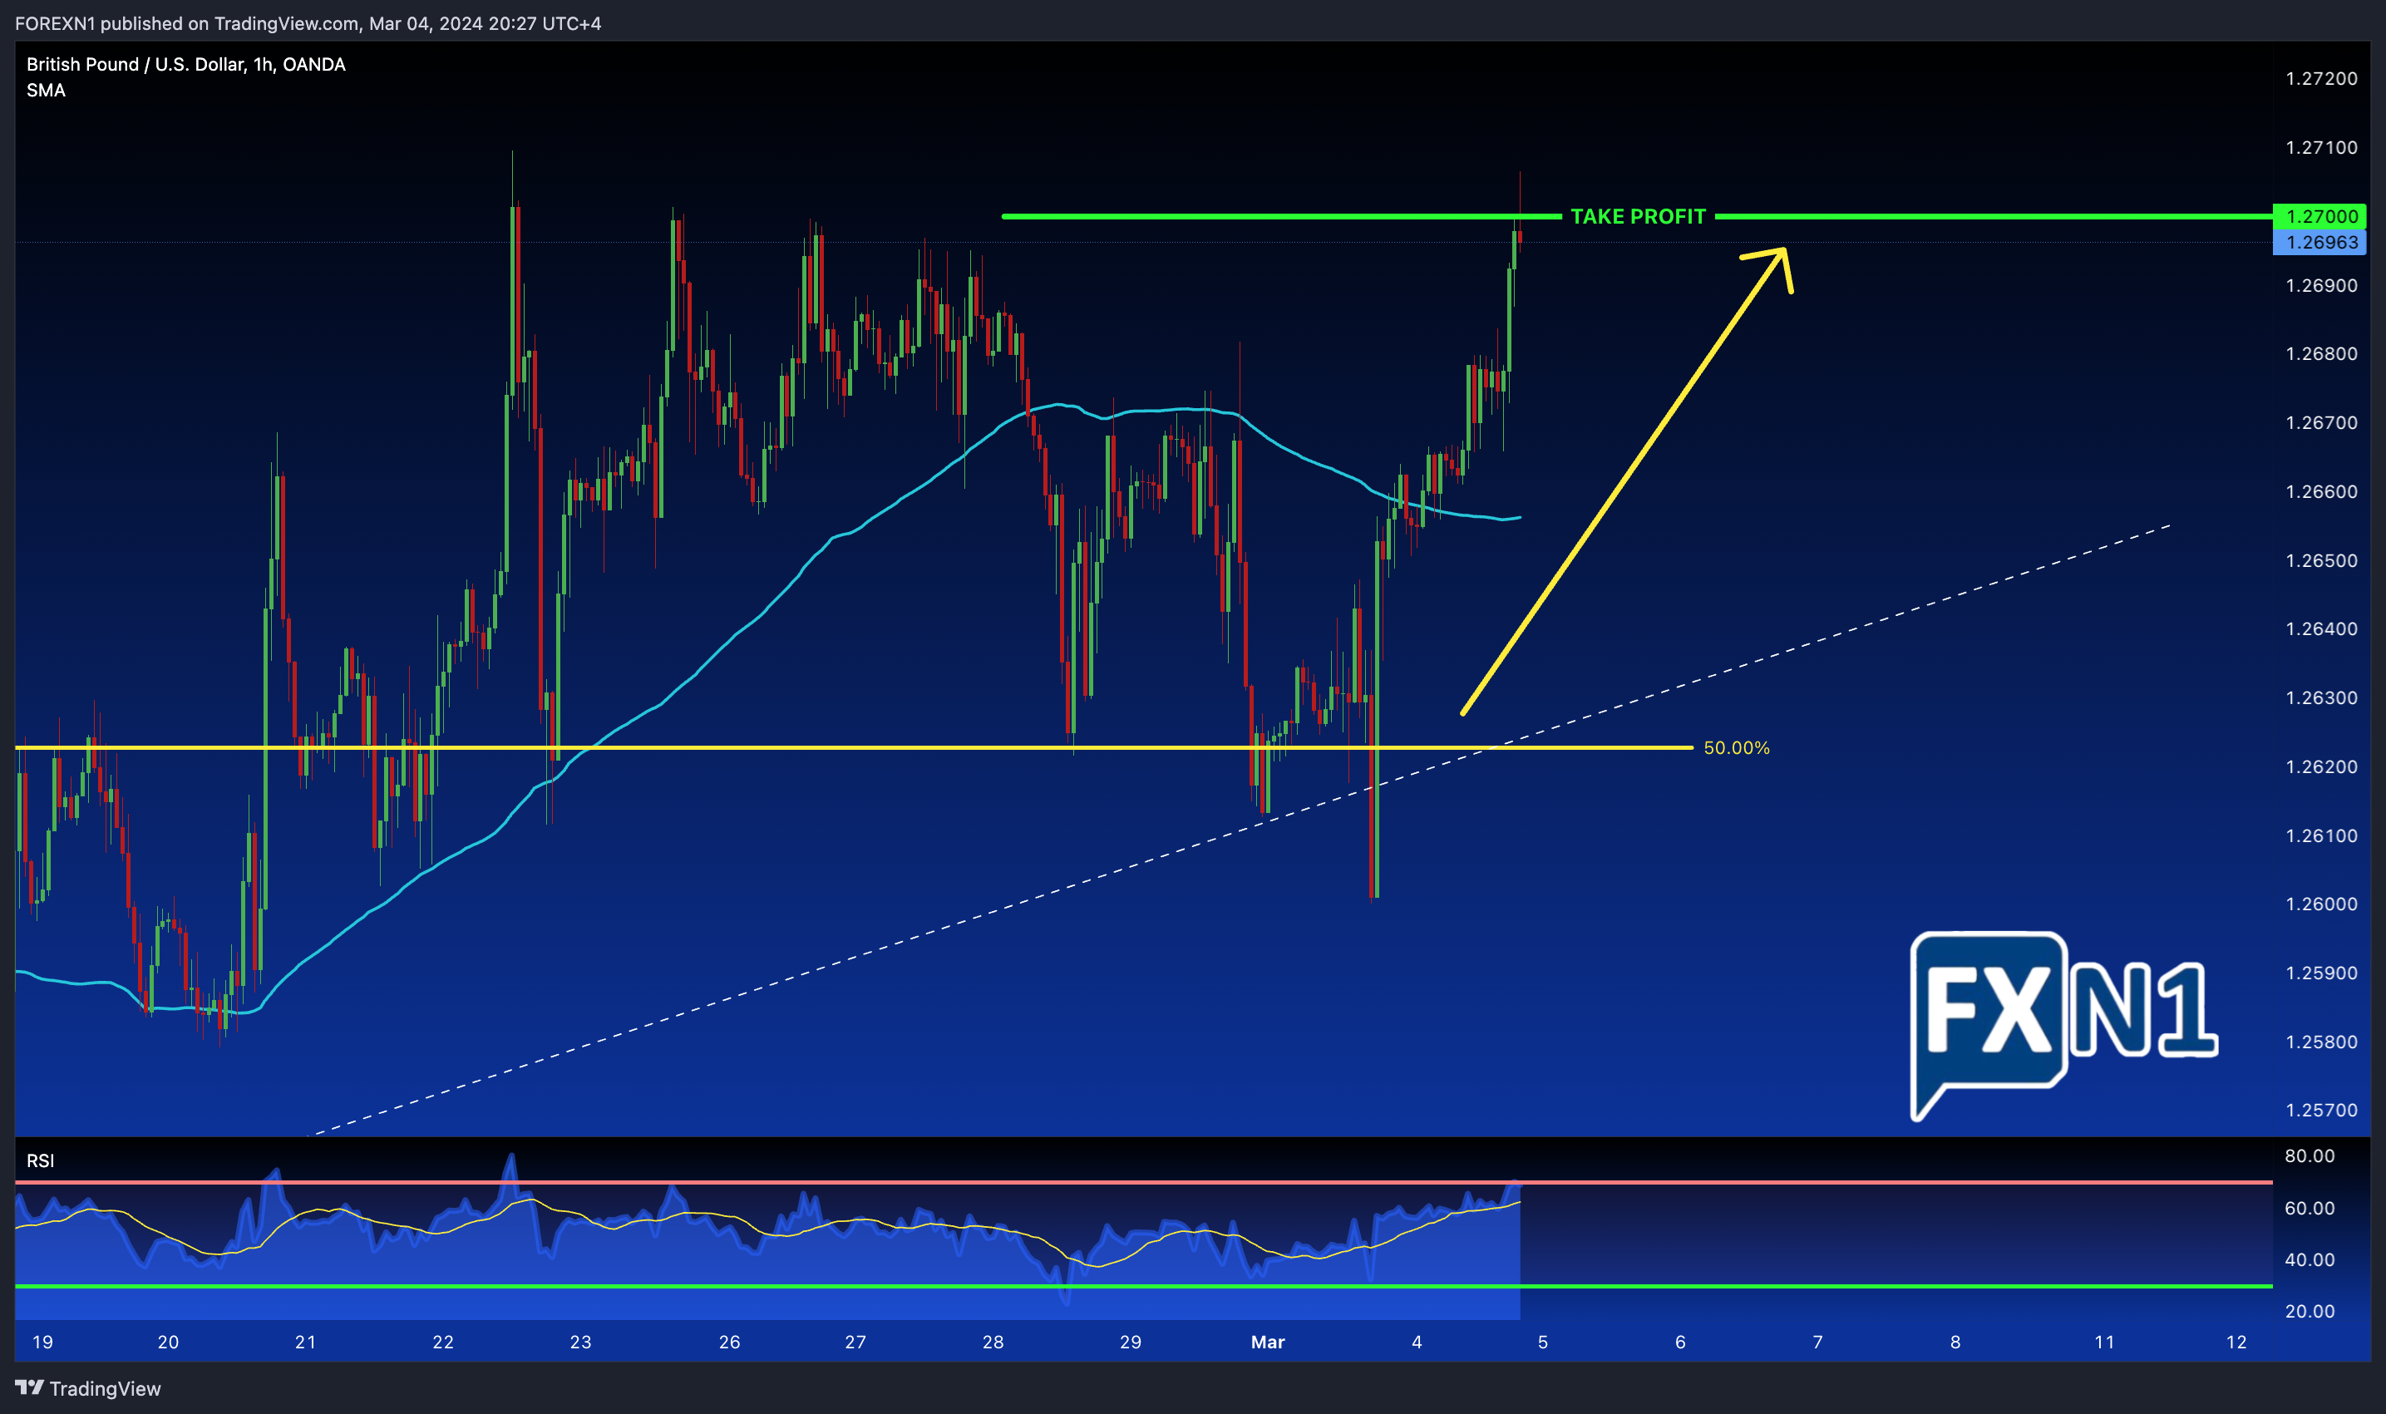Image resolution: width=2386 pixels, height=1414 pixels.
Task: Click the 1.26800 price axis label
Action: 2321,353
